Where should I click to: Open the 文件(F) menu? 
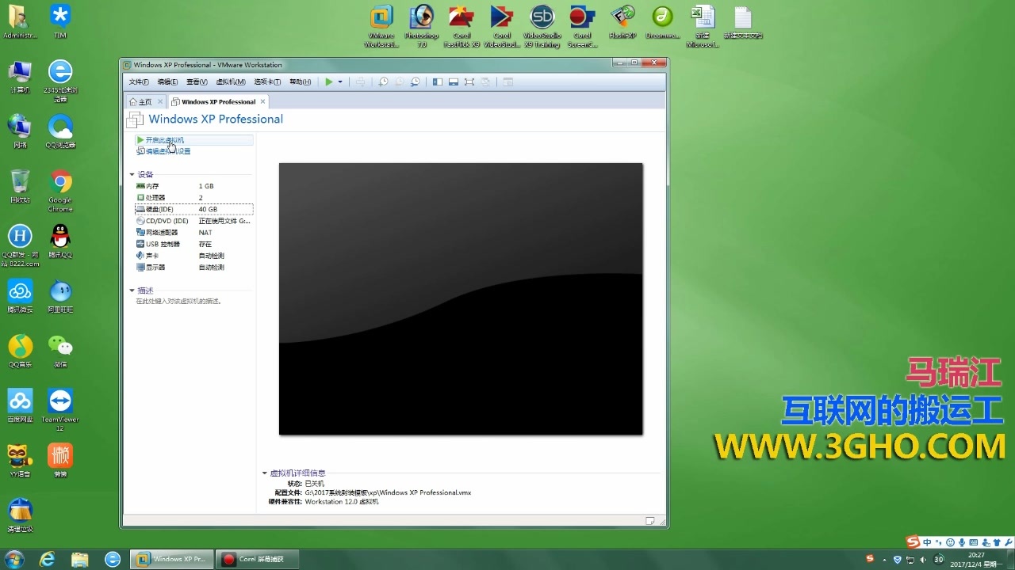pos(139,82)
